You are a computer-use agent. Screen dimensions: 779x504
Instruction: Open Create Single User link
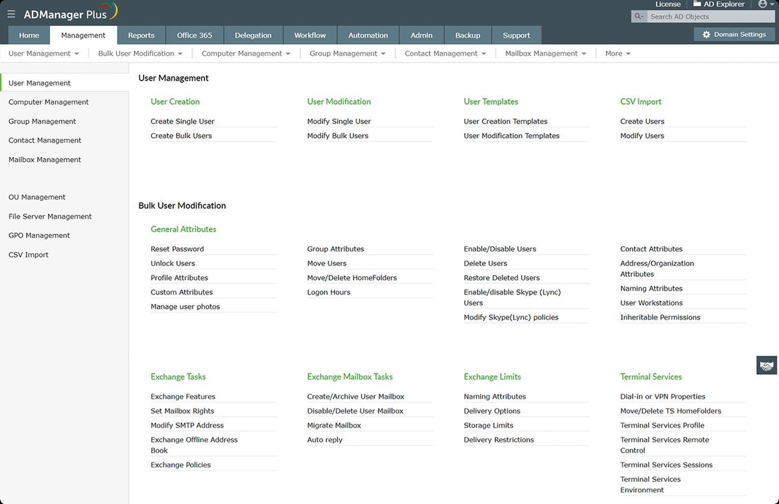click(x=182, y=121)
